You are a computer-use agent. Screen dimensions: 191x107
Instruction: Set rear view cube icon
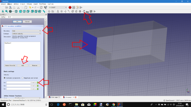32,11
